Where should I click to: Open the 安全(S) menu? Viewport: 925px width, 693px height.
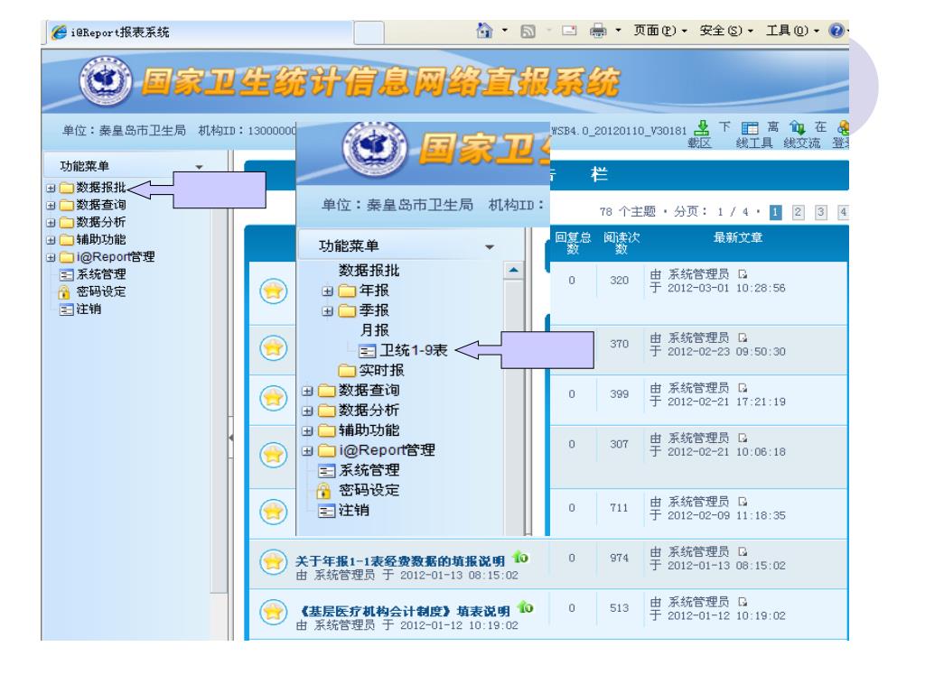[x=726, y=30]
